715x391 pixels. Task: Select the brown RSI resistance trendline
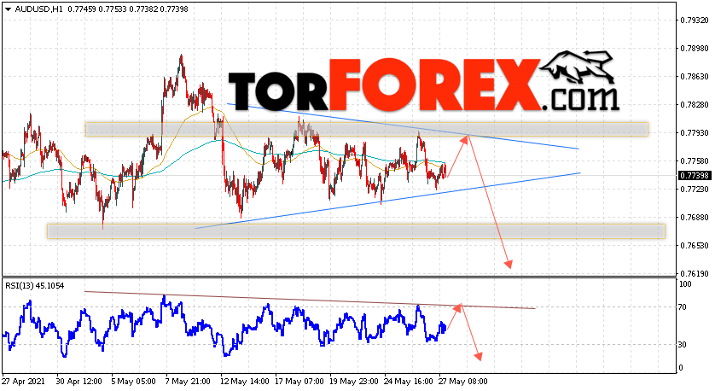310,301
